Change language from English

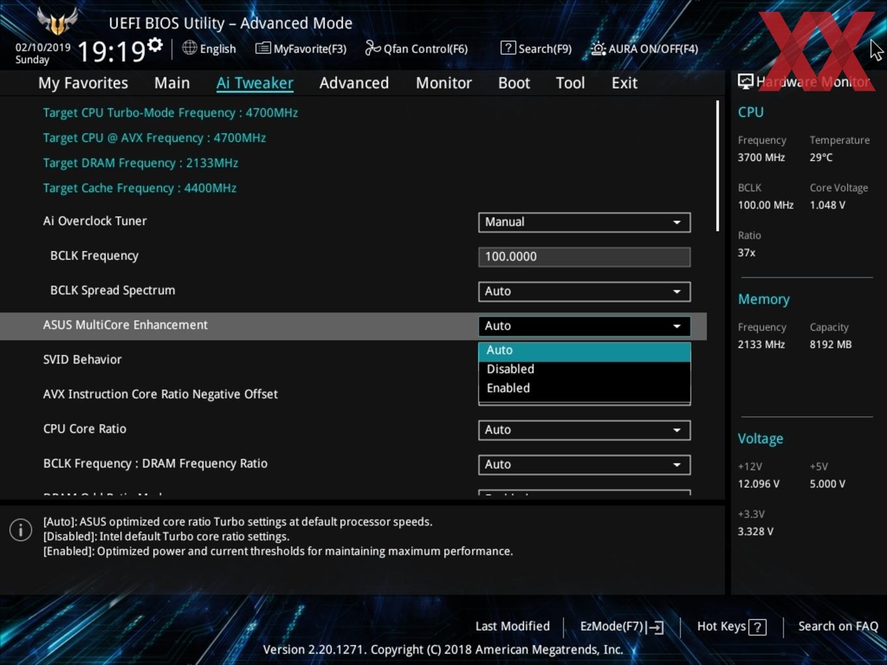point(218,49)
